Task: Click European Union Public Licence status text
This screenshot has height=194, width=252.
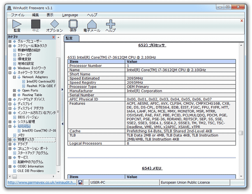Action: pos(185,183)
